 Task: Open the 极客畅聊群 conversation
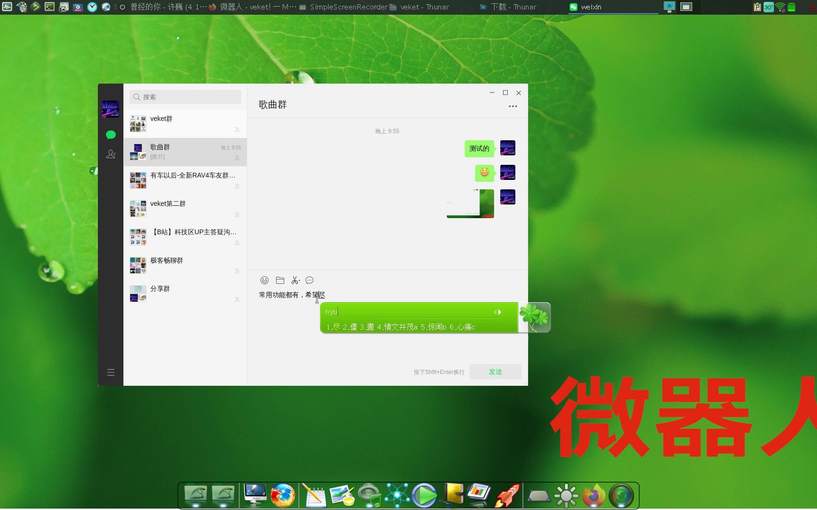coord(185,265)
